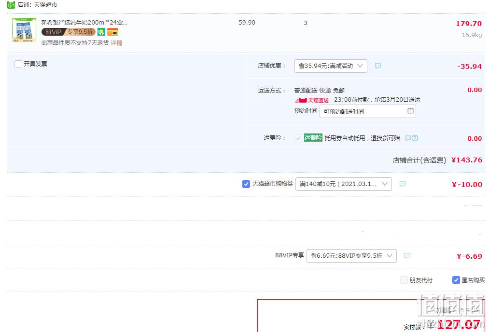Screen dimensions: 489x332
Task: Click the 88VIP专享 label
Action: [290, 255]
